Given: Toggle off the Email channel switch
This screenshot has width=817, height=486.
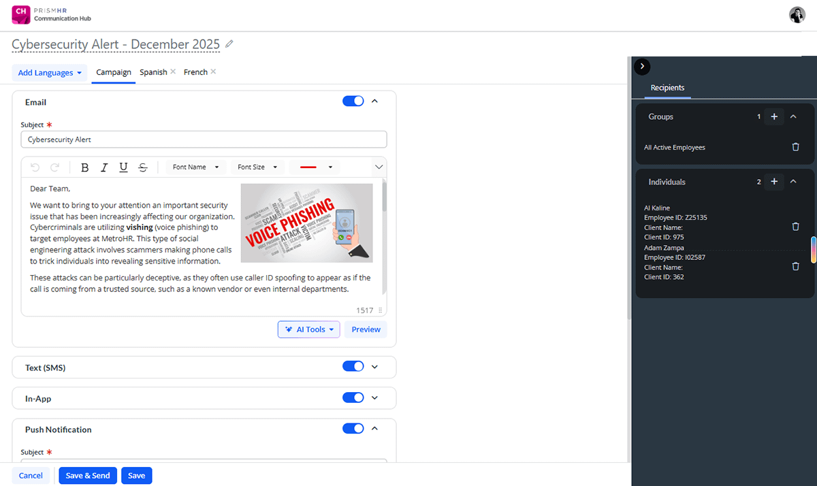Looking at the screenshot, I should pos(353,101).
